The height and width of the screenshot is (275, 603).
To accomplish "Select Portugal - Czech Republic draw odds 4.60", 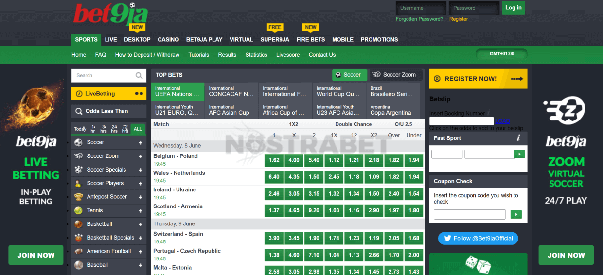I will (x=294, y=255).
